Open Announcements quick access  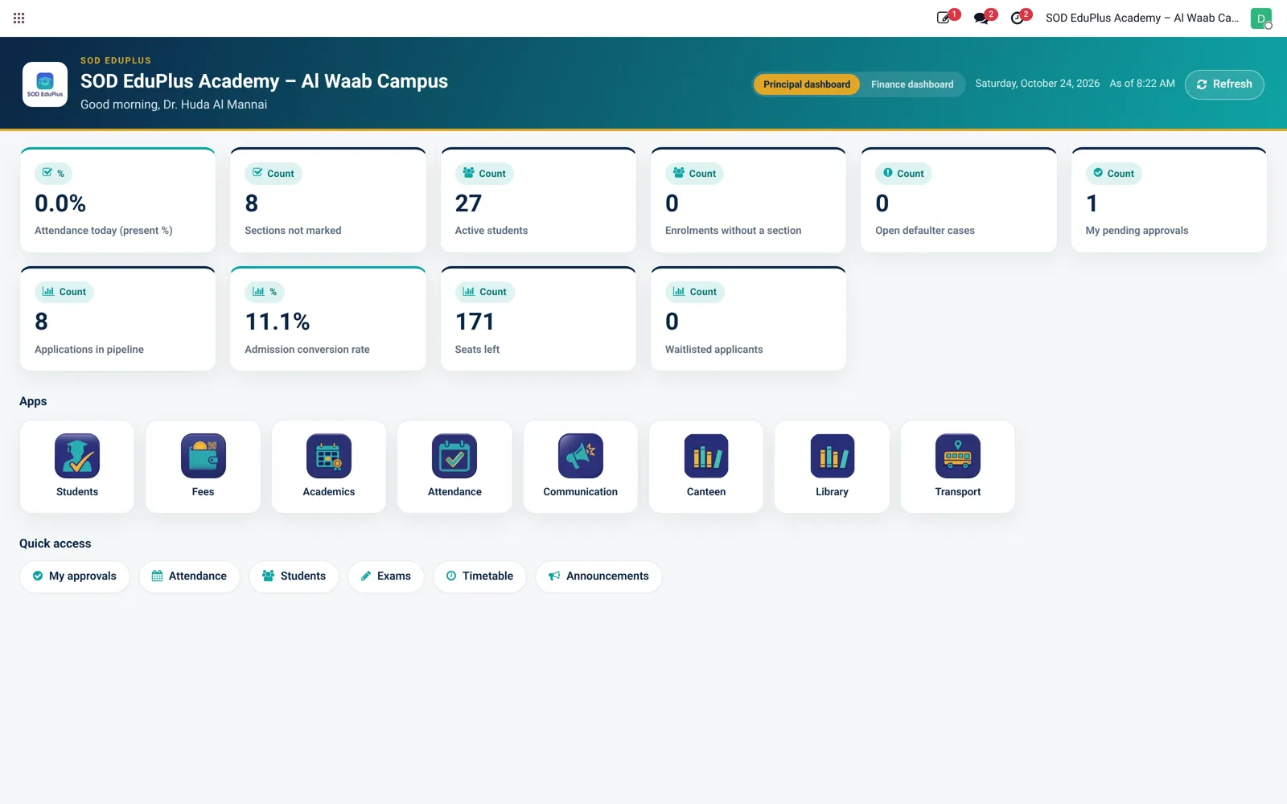[x=598, y=576]
